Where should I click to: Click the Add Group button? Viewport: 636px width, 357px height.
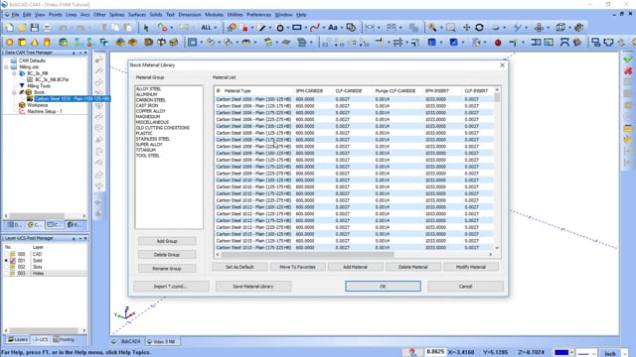[167, 241]
